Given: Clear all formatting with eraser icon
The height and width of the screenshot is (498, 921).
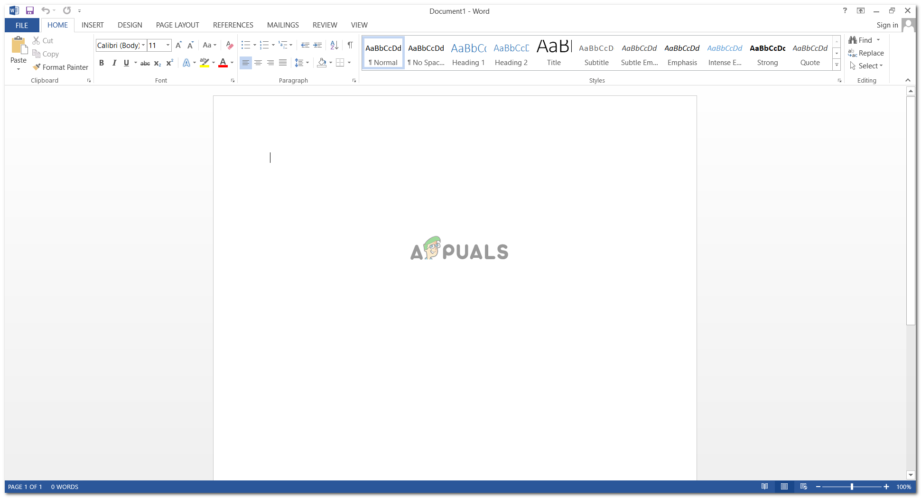Looking at the screenshot, I should tap(230, 46).
